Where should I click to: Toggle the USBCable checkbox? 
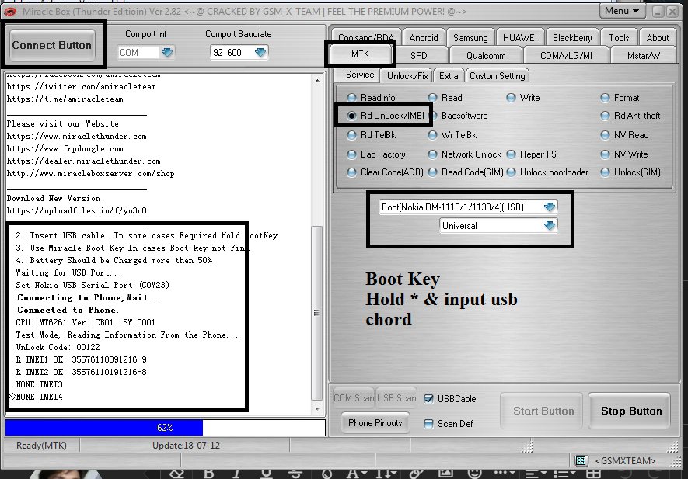tap(428, 399)
